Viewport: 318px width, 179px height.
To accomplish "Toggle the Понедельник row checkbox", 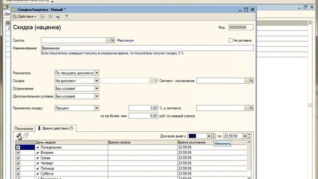I will coord(18,147).
